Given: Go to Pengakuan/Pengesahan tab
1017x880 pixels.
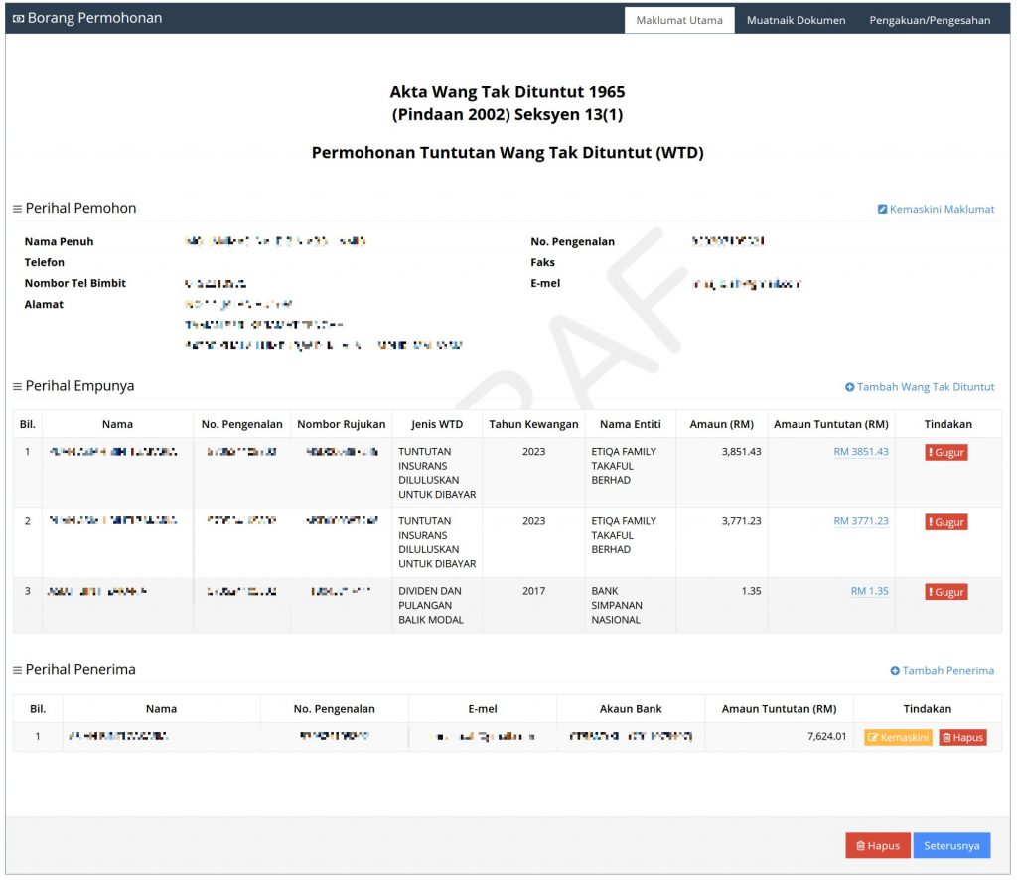Looking at the screenshot, I should pyautogui.click(x=930, y=20).
